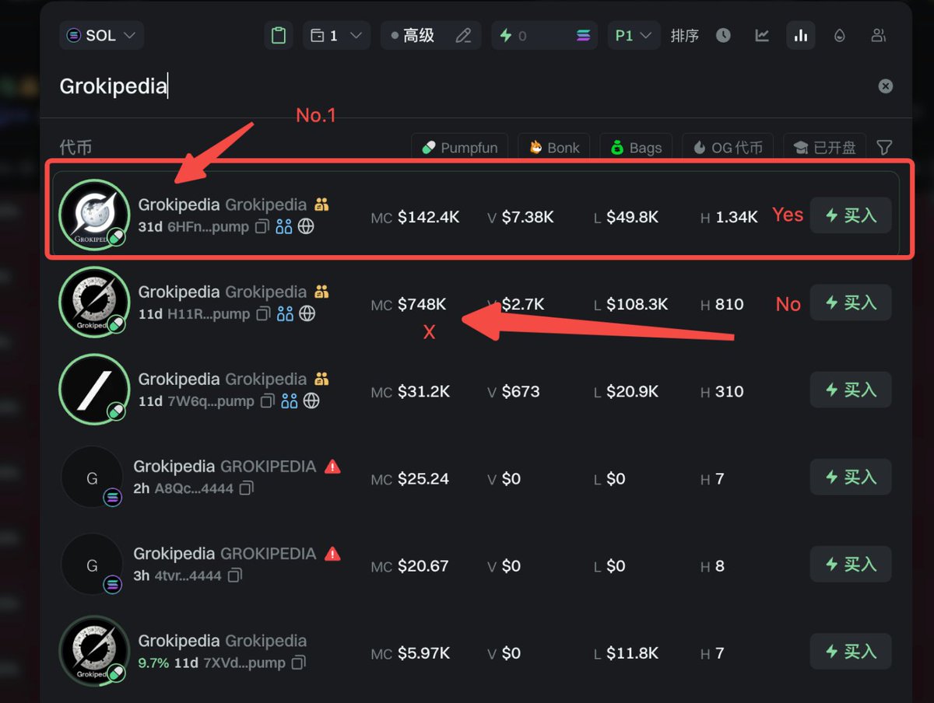The image size is (934, 703).
Task: Open the token logo of H11R...pump
Action: click(x=94, y=303)
